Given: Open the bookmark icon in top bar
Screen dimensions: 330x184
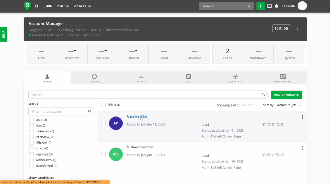Looking at the screenshot, I should pyautogui.click(x=37, y=6).
